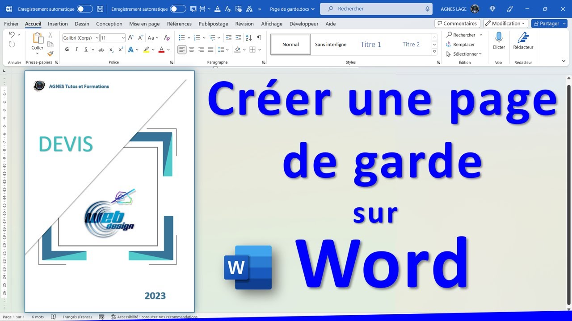572x321 pixels.
Task: Click the pen-with-sparkle icon beside the diamond
Action: (x=510, y=9)
